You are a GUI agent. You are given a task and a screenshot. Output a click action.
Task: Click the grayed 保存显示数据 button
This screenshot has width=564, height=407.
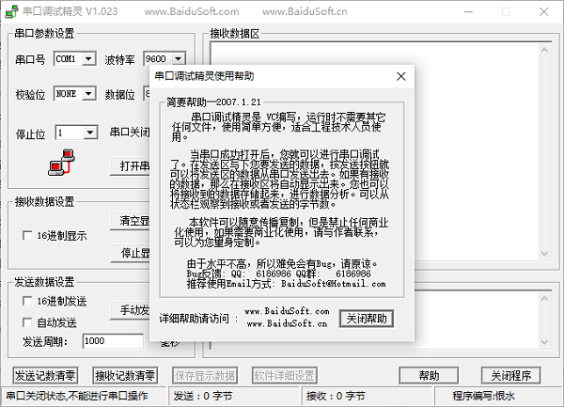coord(205,376)
